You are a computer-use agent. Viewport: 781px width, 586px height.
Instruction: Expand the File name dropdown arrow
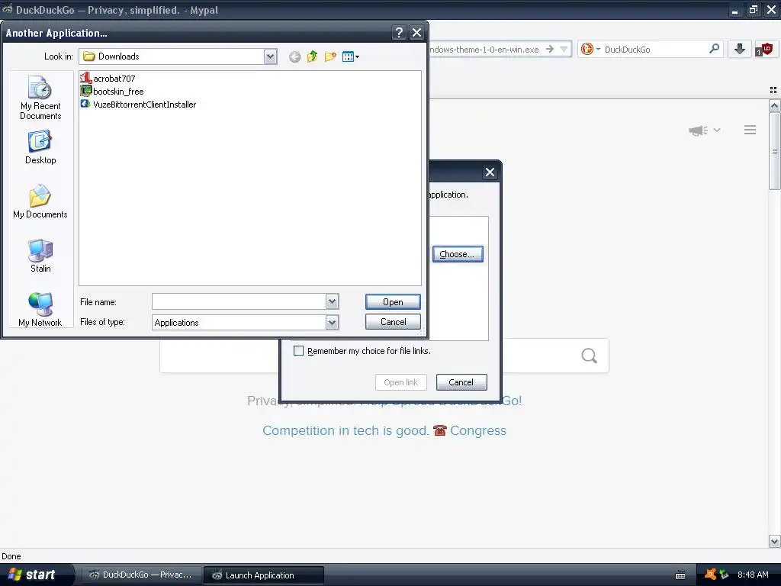click(333, 301)
